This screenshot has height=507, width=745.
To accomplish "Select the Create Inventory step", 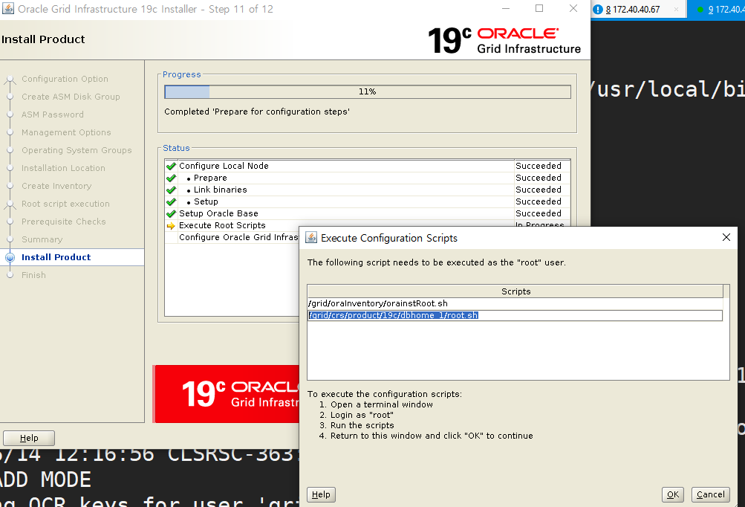I will point(56,186).
